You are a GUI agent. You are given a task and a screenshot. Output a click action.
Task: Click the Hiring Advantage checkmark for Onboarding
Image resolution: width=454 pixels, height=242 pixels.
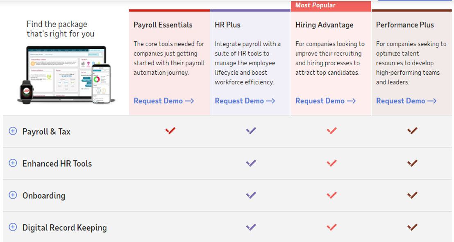tap(332, 195)
